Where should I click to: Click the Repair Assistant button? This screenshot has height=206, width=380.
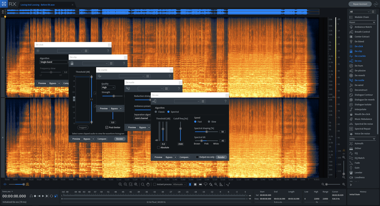tap(360, 4)
